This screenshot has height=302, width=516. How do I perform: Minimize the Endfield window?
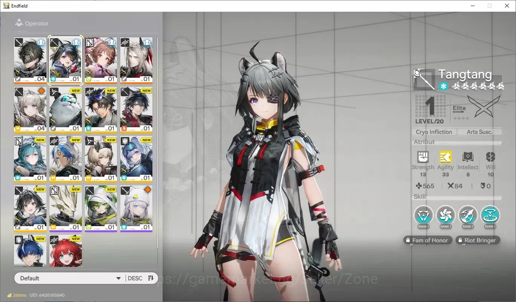[x=472, y=6]
